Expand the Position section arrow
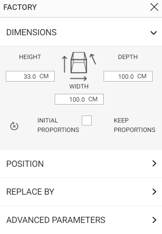162x234 pixels. 154,164
